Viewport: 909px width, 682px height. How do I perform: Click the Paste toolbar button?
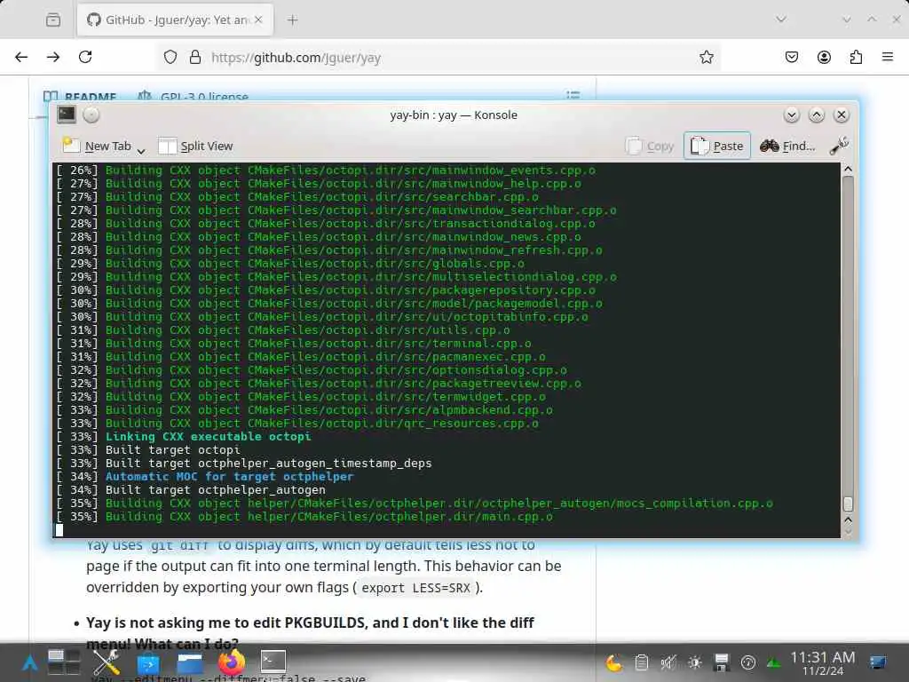click(717, 146)
